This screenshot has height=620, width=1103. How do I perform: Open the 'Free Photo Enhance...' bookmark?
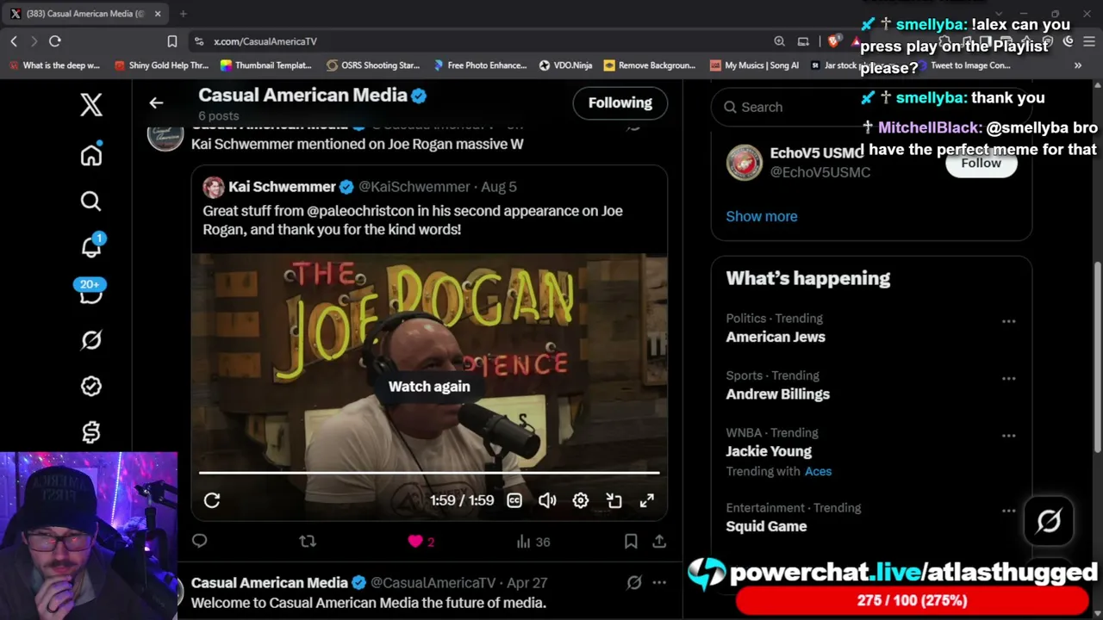point(480,65)
